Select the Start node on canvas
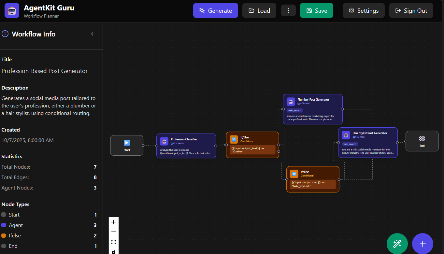 [x=127, y=145]
